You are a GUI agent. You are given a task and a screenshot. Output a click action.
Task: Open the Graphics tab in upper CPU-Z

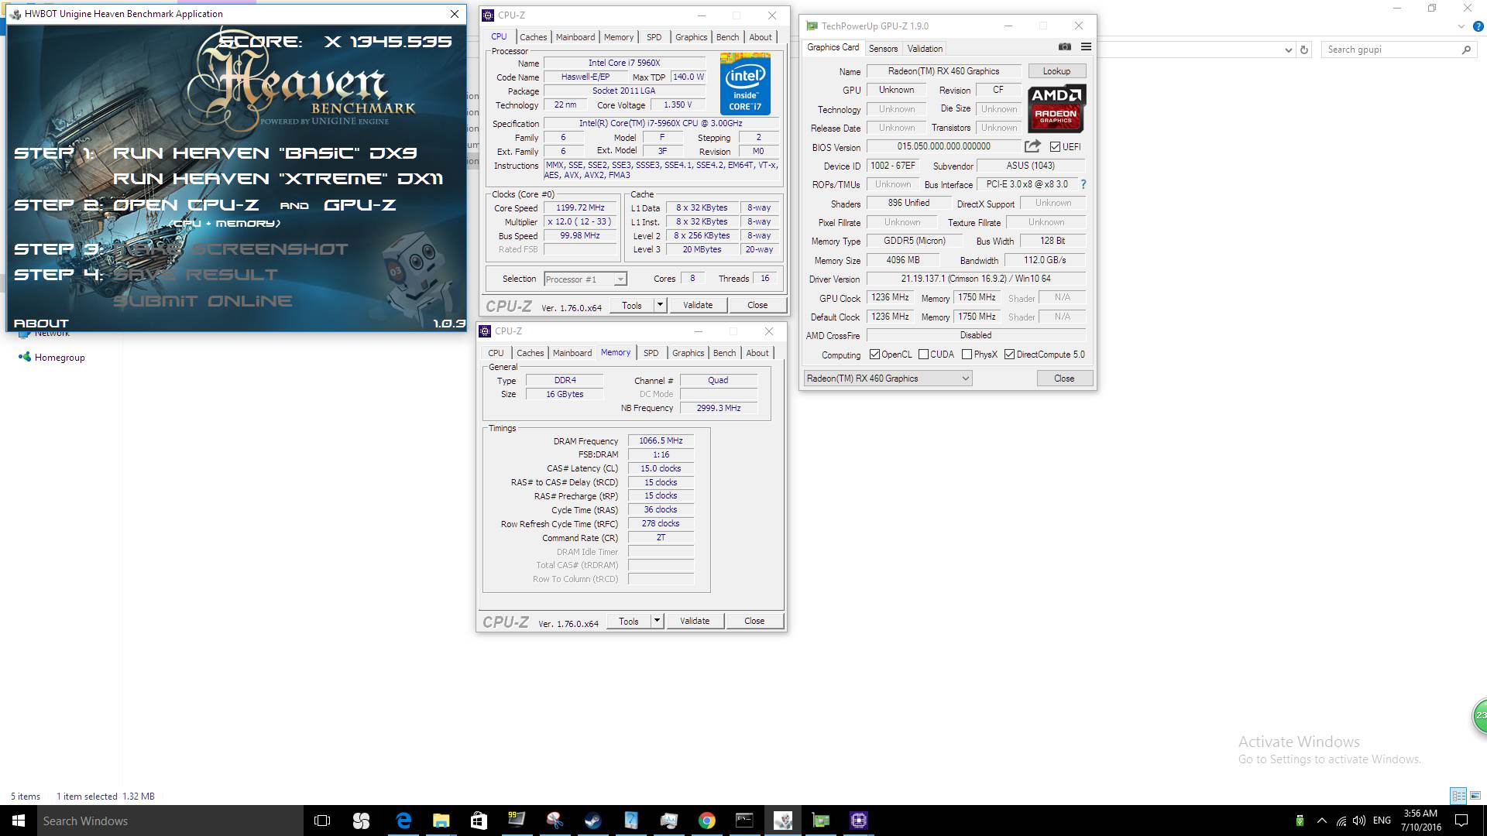(691, 37)
